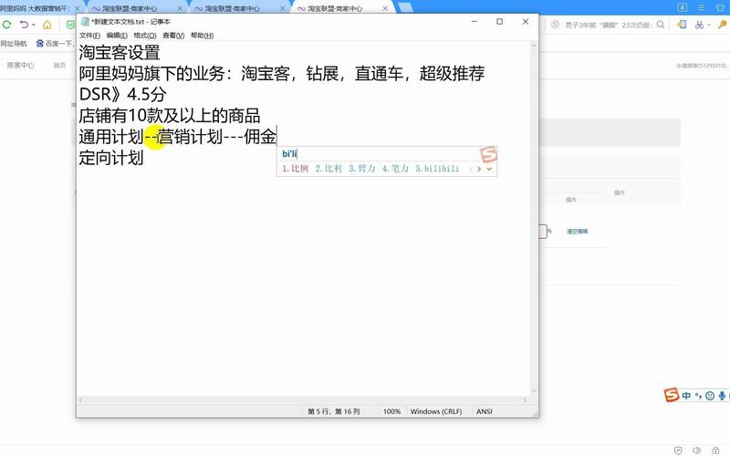
Task: Click the Sogou S logo on IME toolbar
Action: [x=671, y=395]
